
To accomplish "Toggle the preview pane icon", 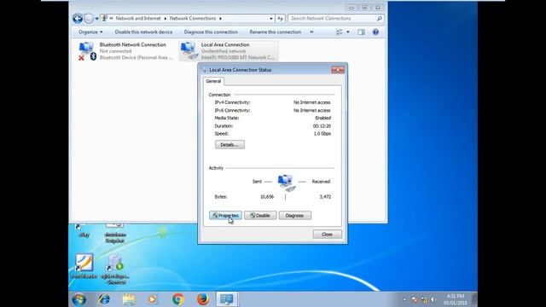I will pos(361,32).
